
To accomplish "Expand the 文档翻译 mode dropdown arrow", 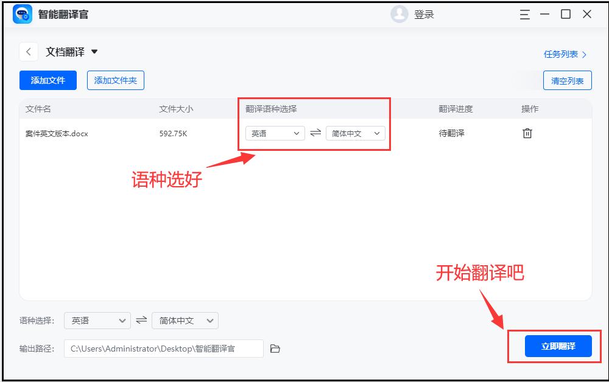I will tap(94, 52).
